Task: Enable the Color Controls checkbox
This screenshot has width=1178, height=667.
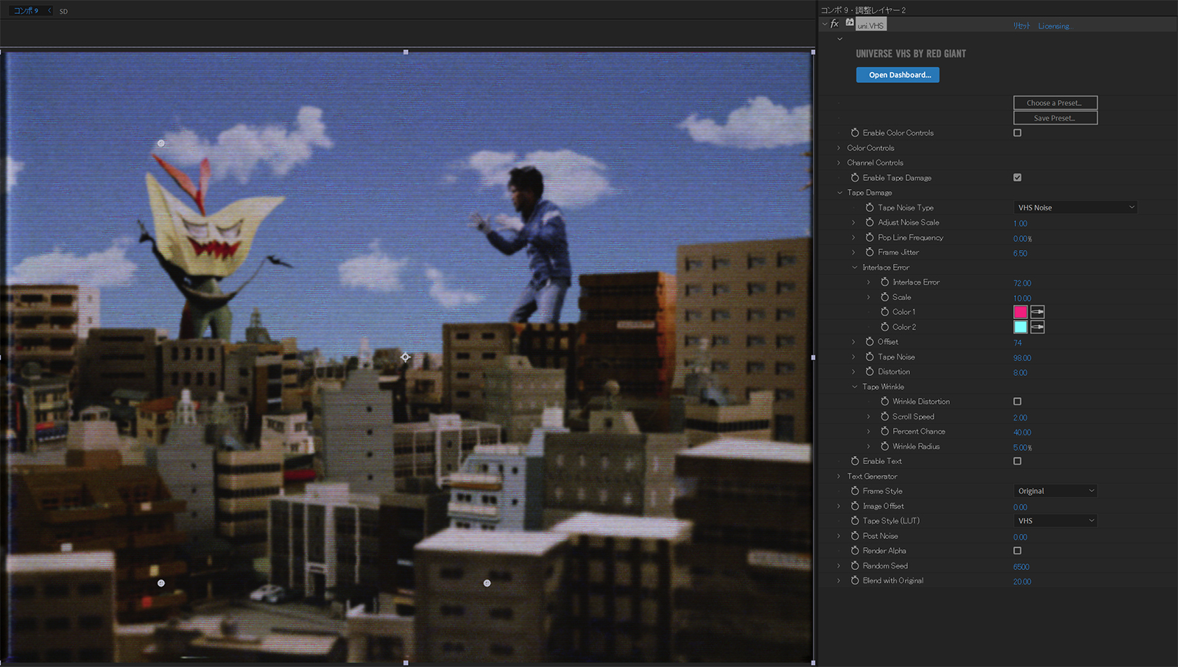Action: click(x=1017, y=133)
